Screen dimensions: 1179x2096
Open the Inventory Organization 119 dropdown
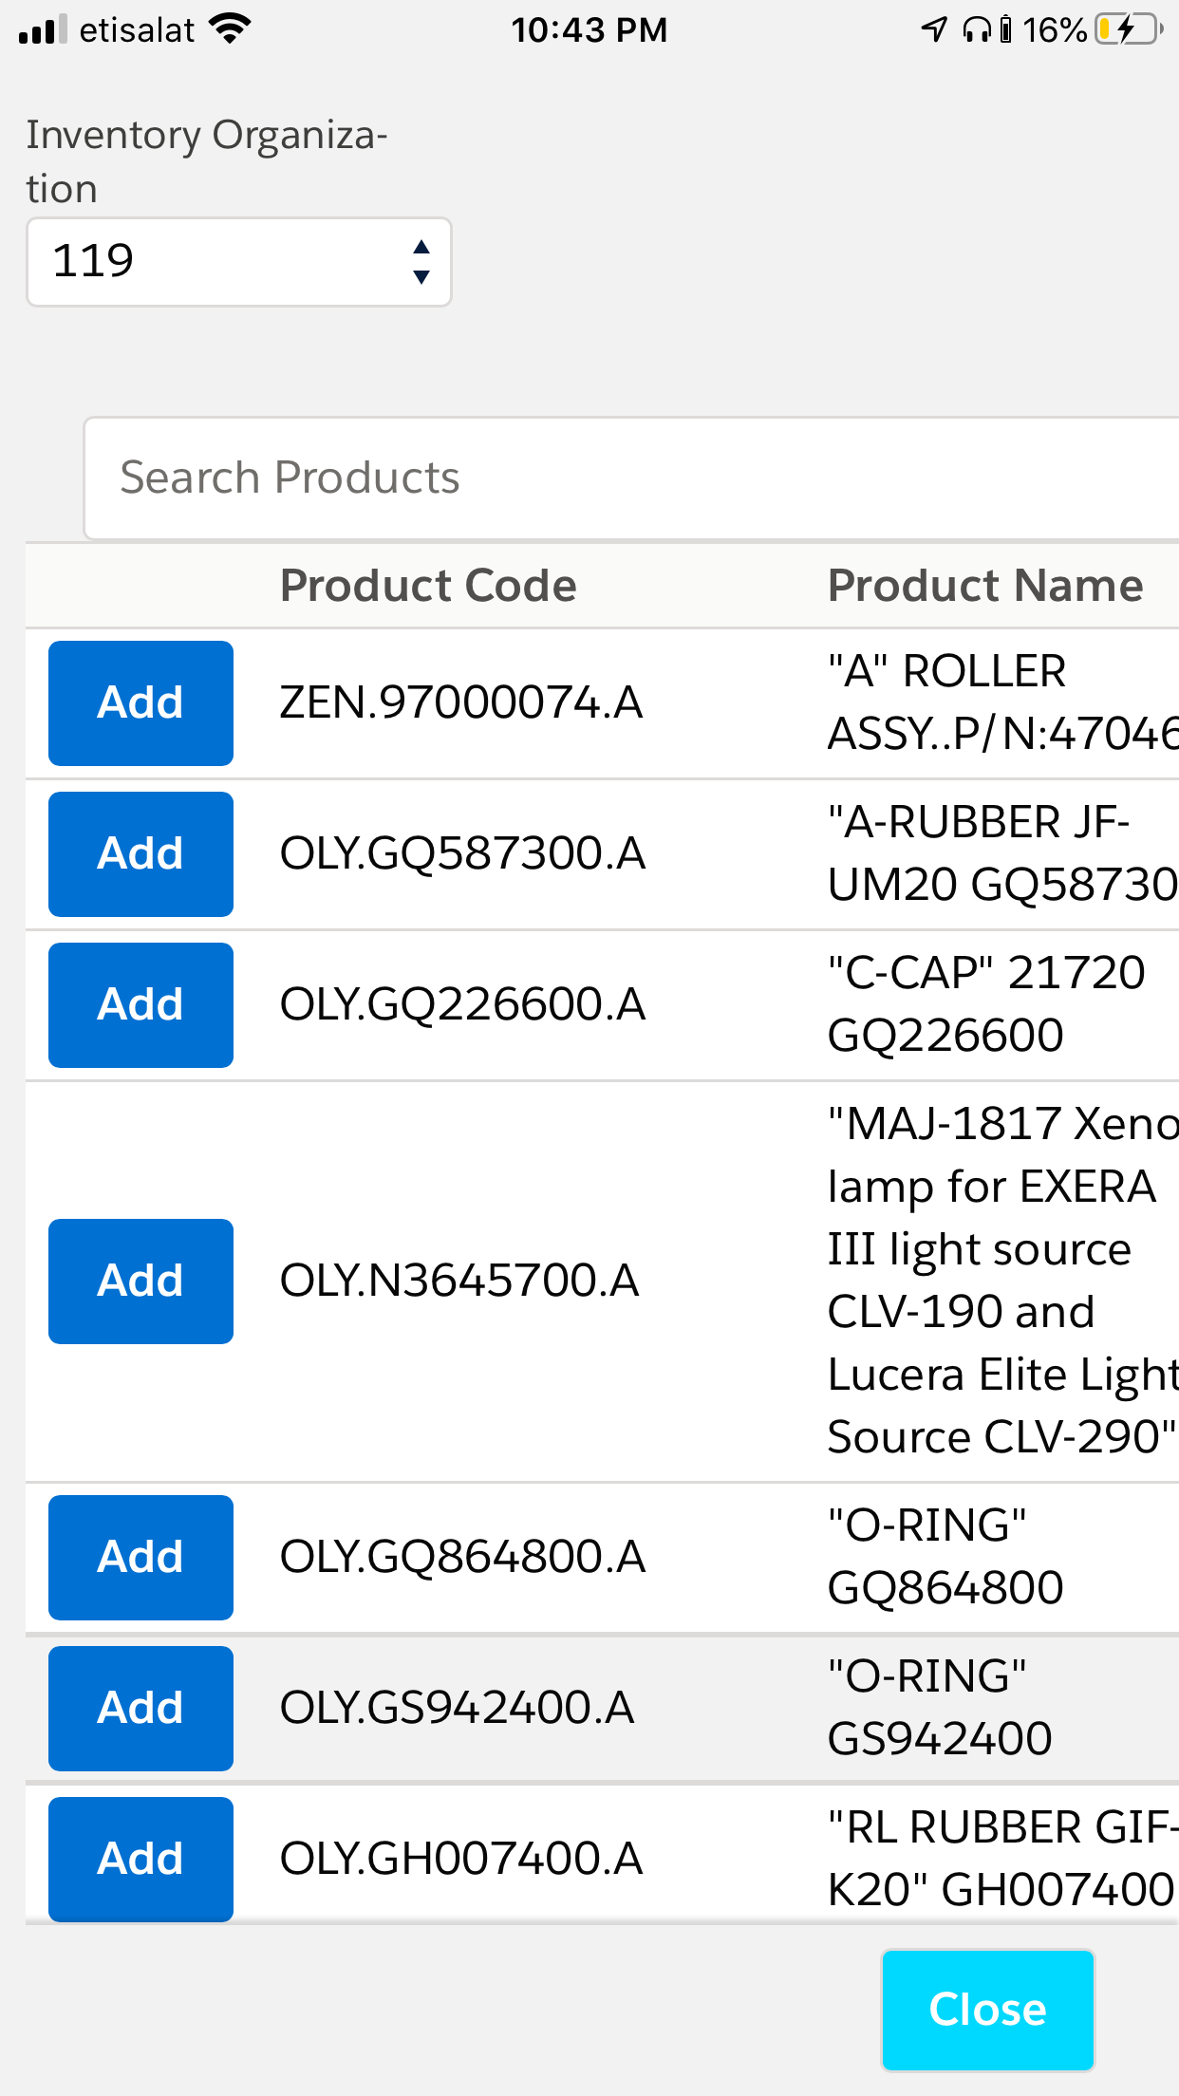[238, 262]
